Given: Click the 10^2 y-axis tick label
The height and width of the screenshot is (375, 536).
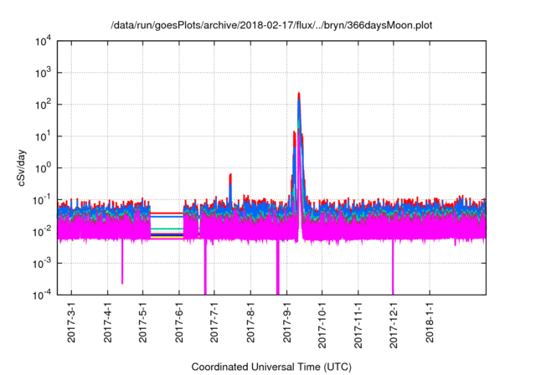Looking at the screenshot, I should [44, 105].
